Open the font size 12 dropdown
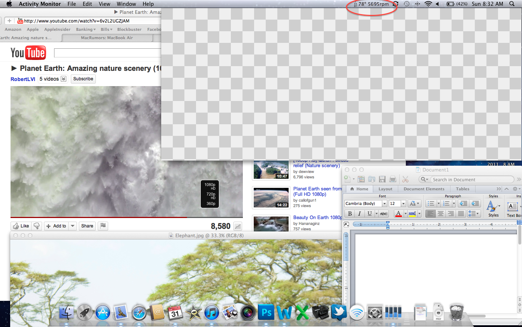Viewport: 522px width, 327px height. [x=403, y=203]
